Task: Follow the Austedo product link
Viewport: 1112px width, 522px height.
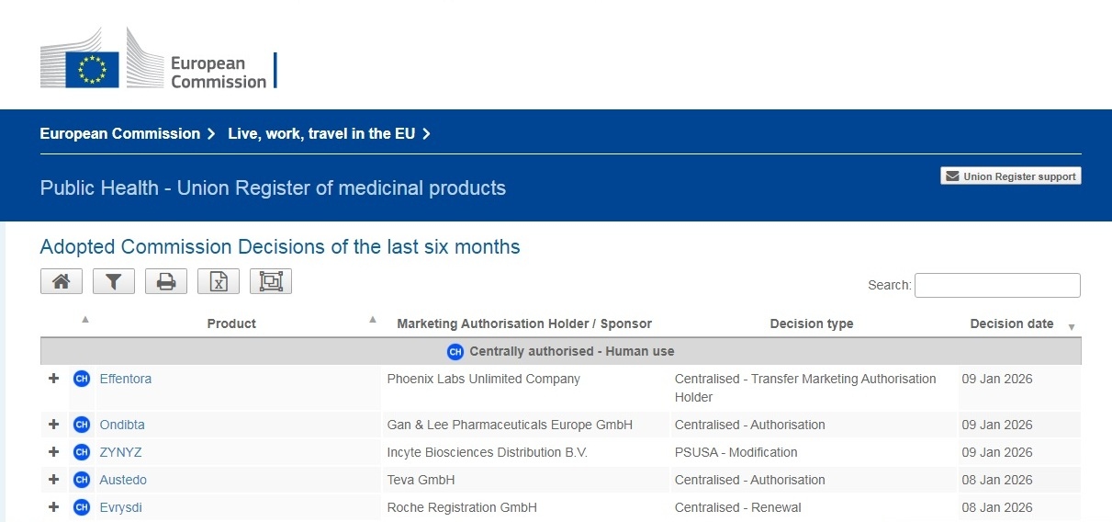Action: point(123,480)
